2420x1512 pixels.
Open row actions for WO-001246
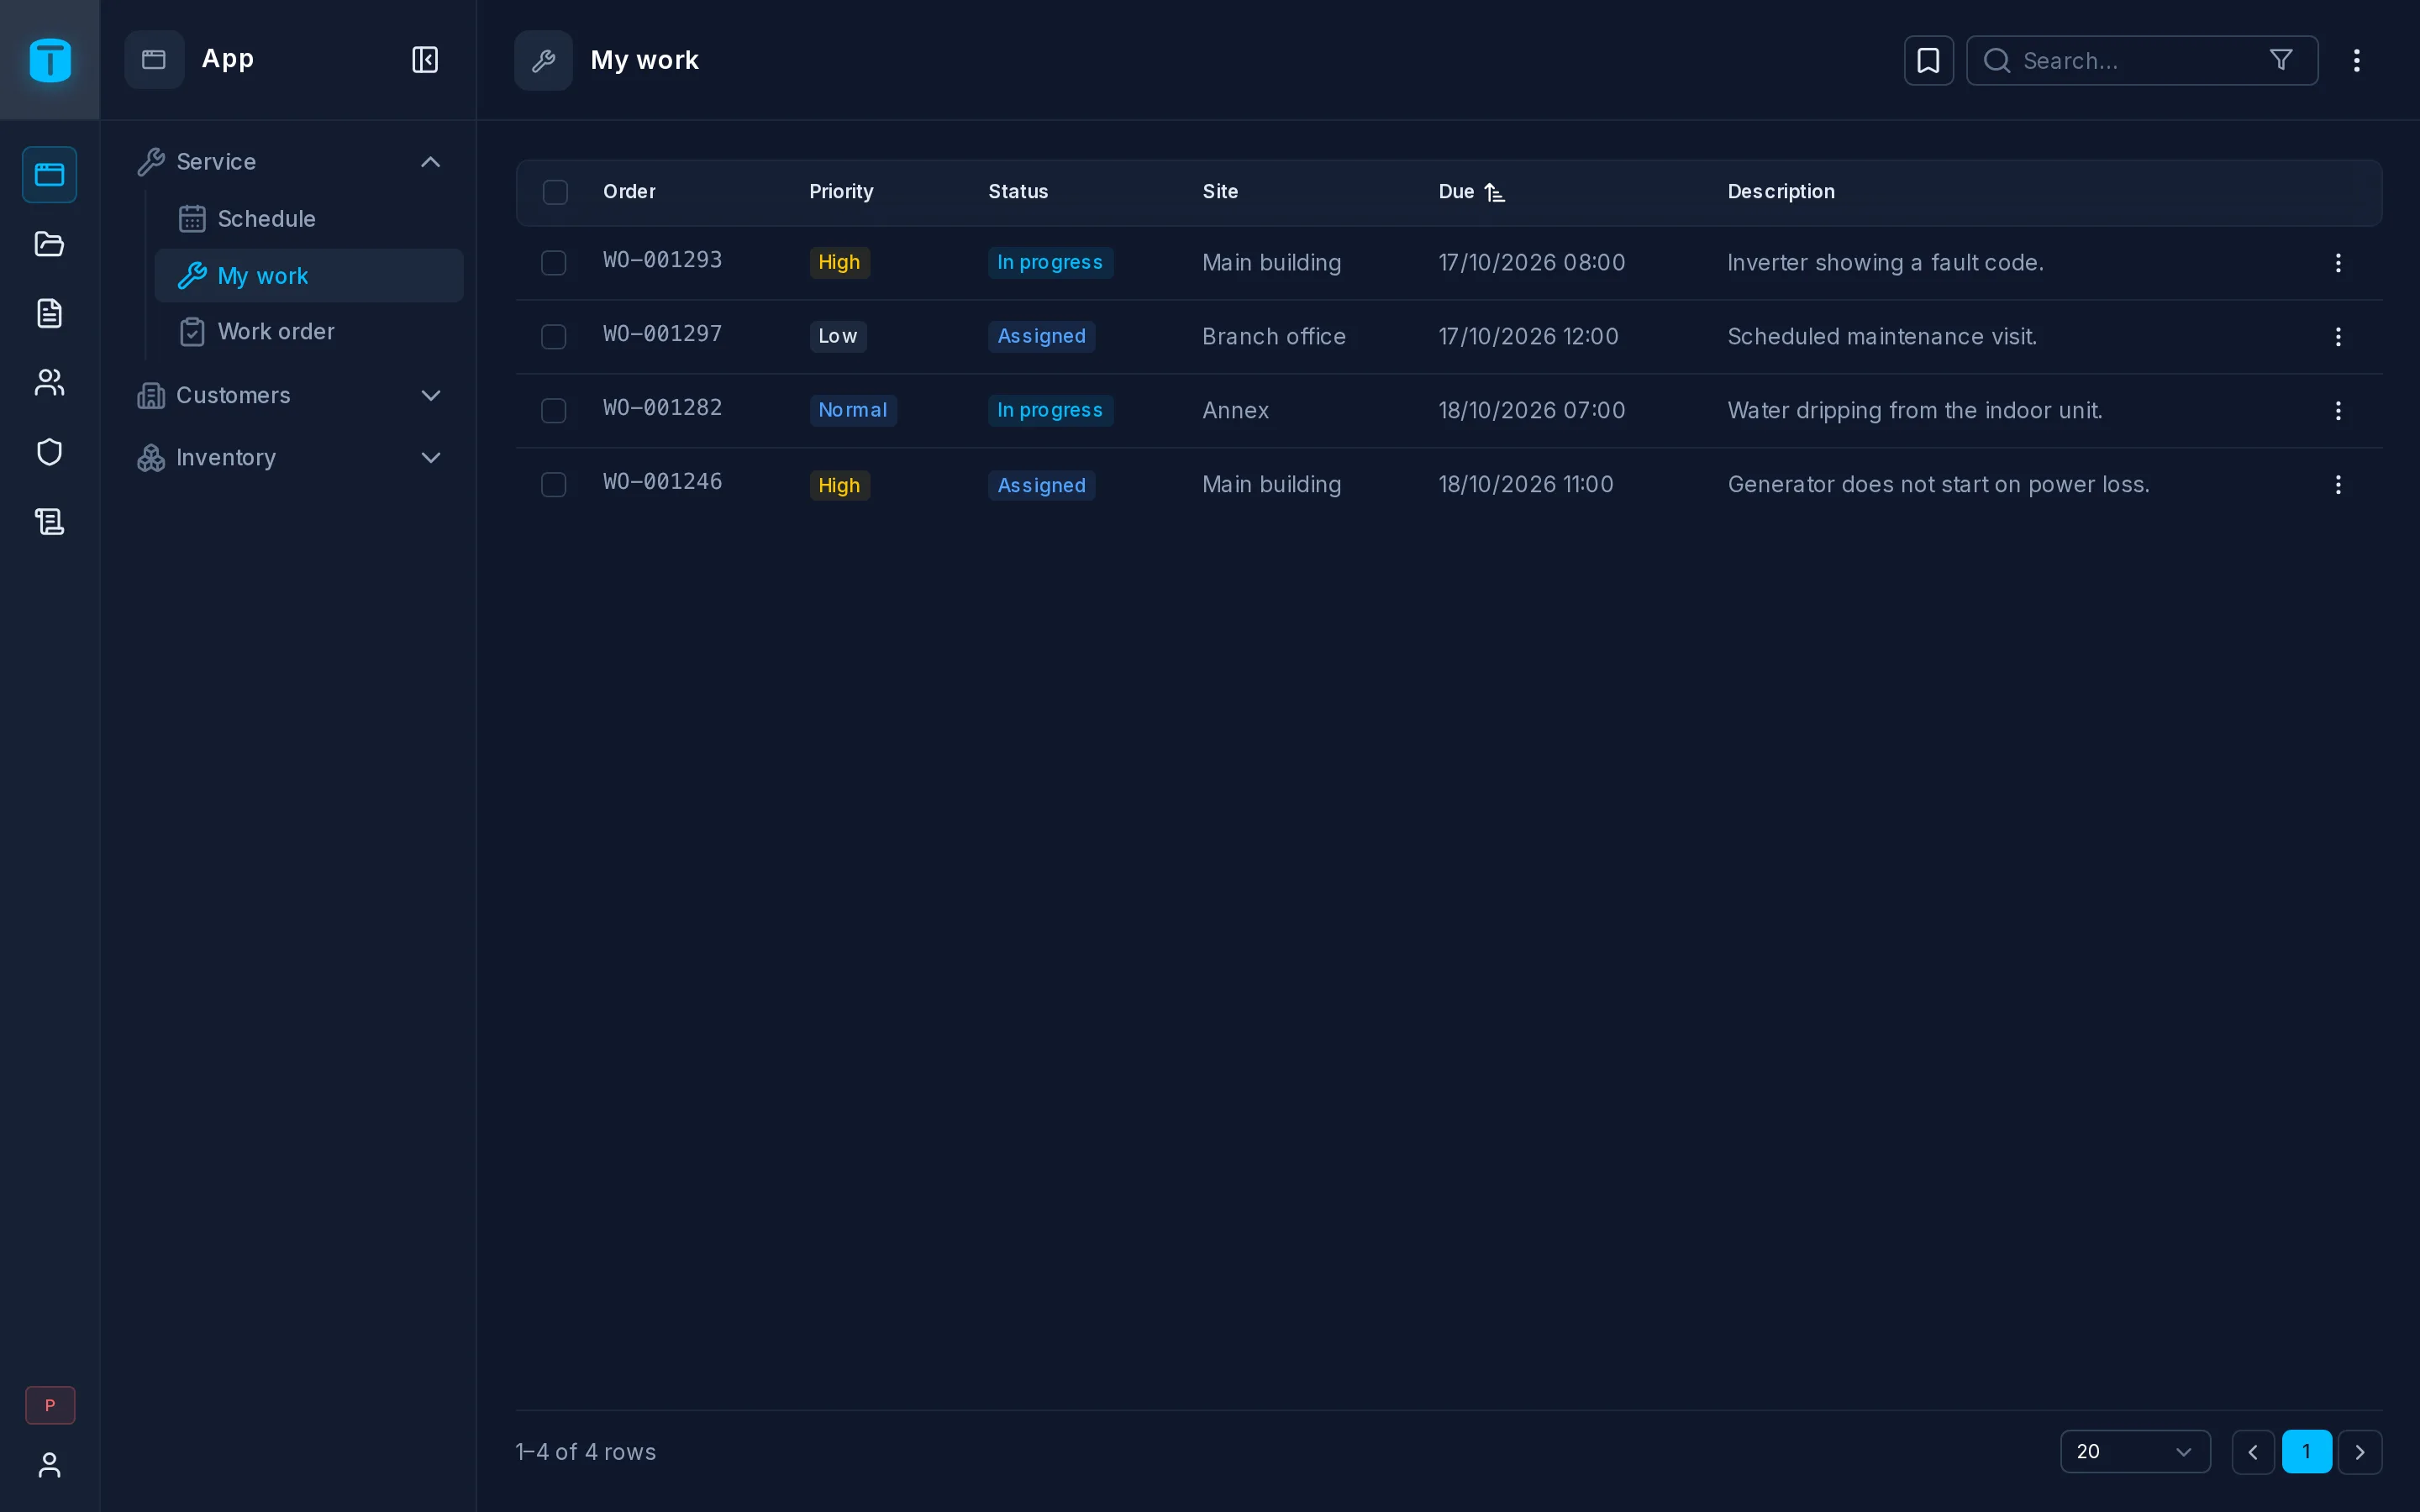2338,485
